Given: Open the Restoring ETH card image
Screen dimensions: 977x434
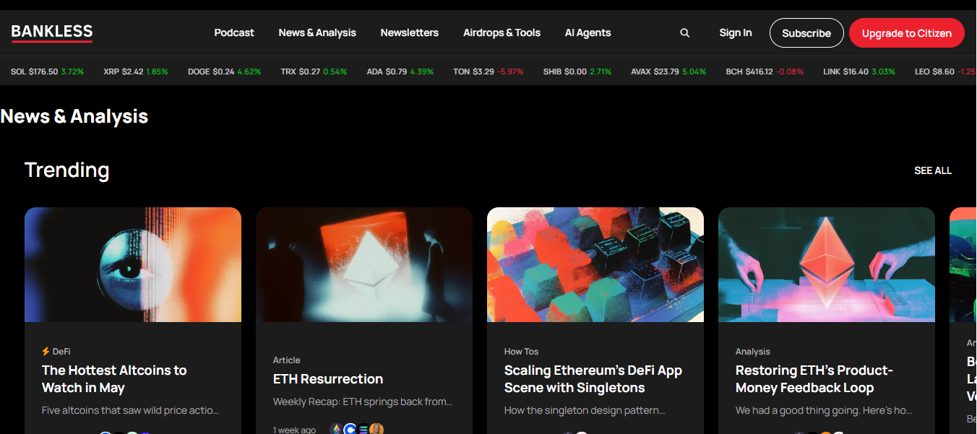Looking at the screenshot, I should (x=827, y=265).
